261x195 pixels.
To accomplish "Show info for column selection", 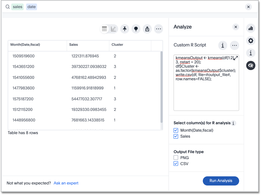I will [x=233, y=123].
